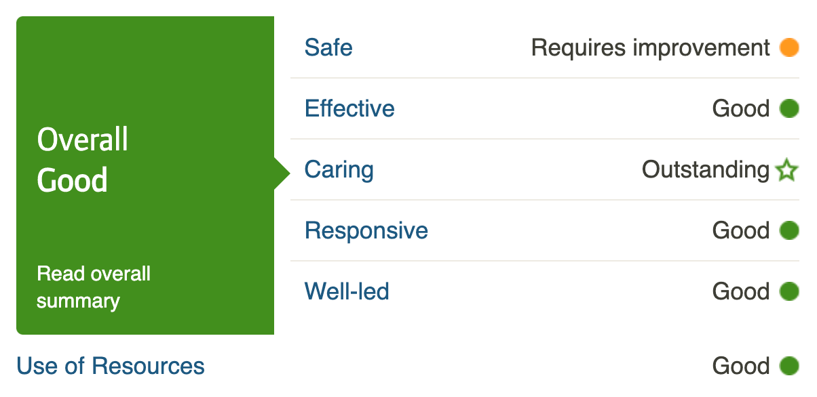Viewport: 817px width, 397px height.
Task: Open the Responsive category link
Action: (x=366, y=230)
